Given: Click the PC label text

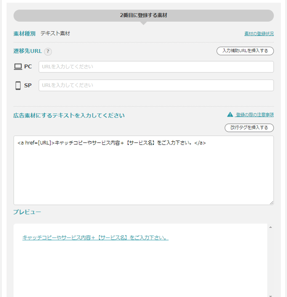Looking at the screenshot, I should tap(28, 67).
